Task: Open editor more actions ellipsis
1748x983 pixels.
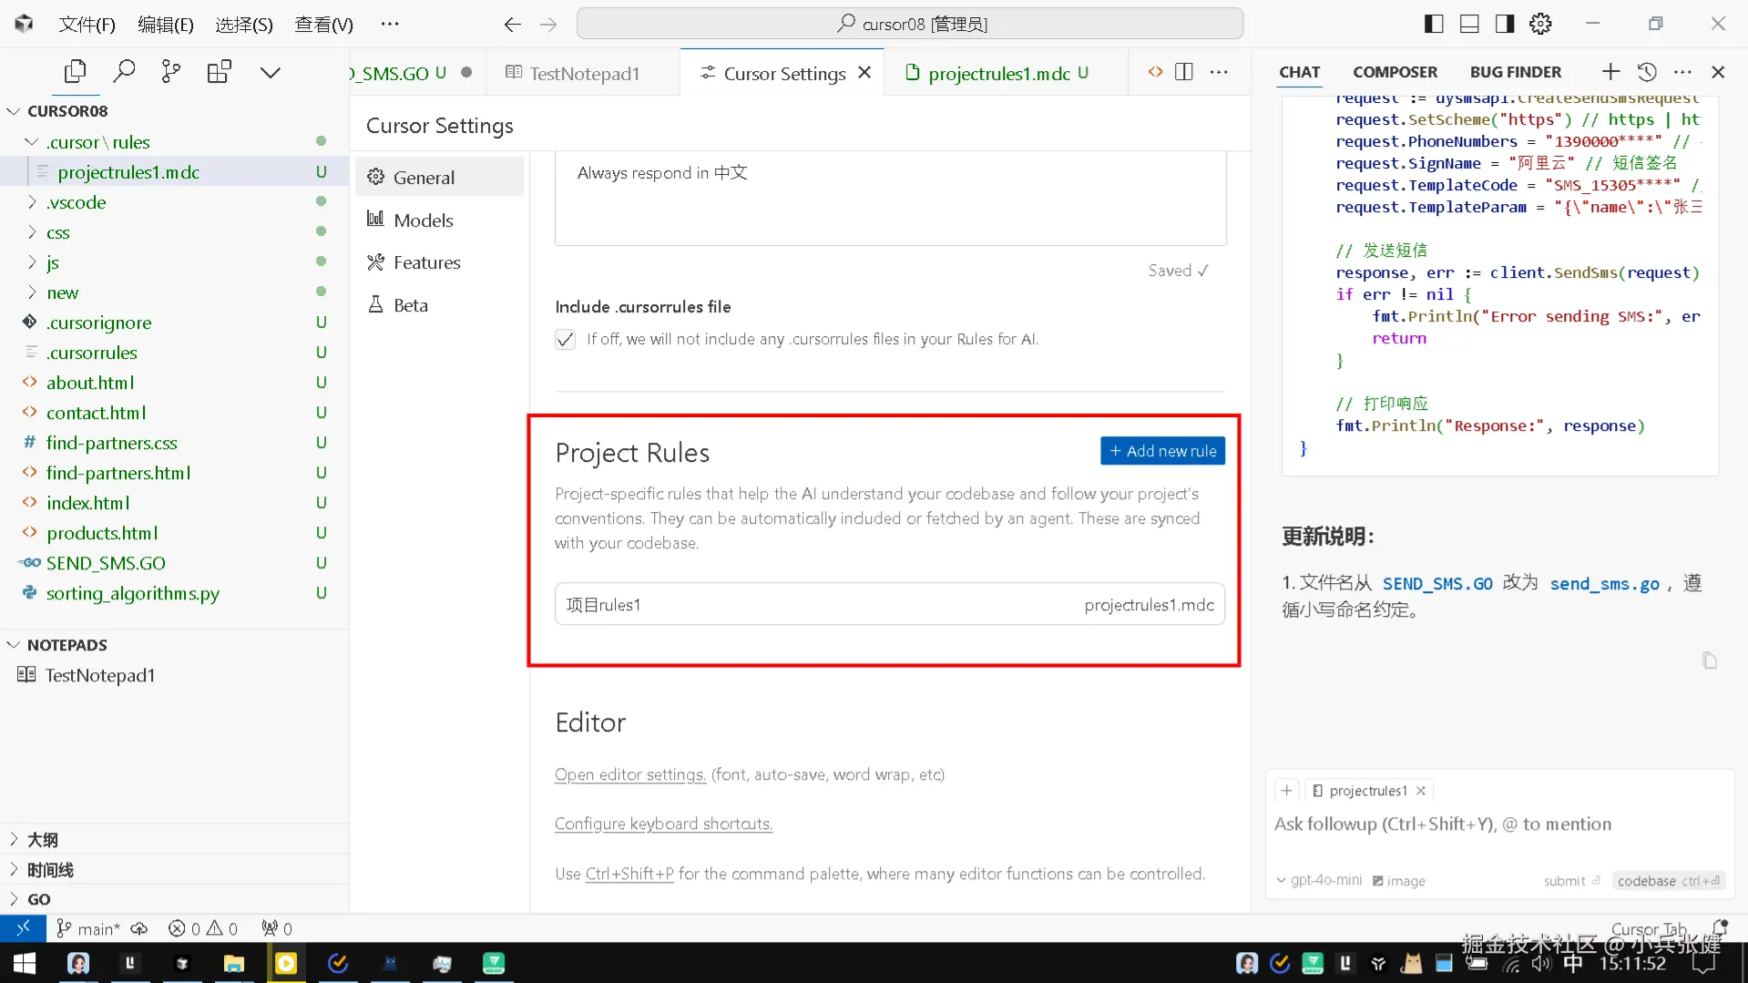Action: pos(1219,72)
